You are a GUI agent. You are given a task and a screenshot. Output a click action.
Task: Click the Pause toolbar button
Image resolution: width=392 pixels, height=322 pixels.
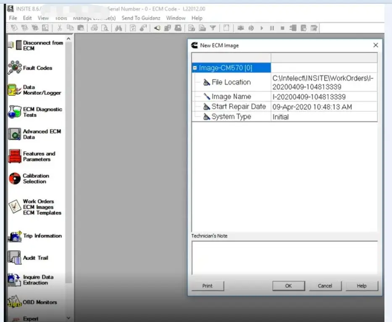point(272,28)
